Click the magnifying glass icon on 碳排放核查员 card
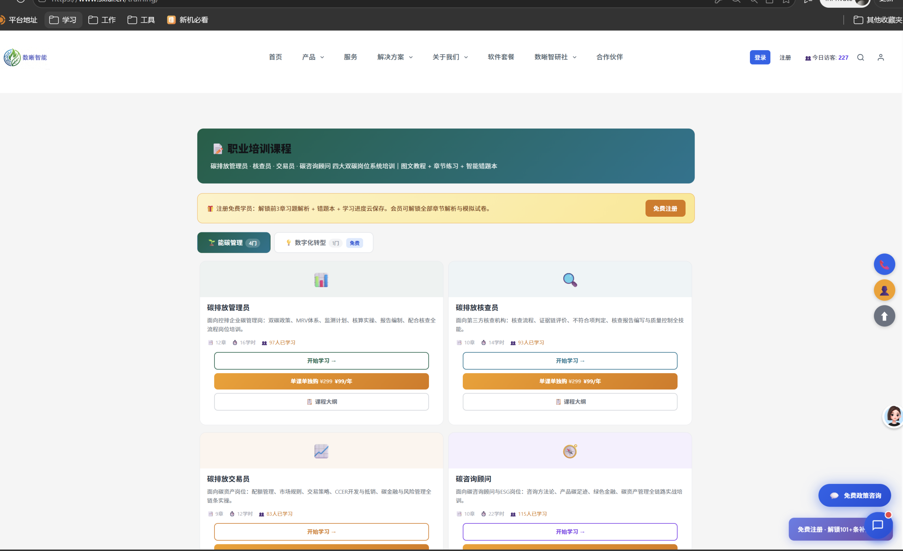This screenshot has height=551, width=903. click(x=570, y=280)
